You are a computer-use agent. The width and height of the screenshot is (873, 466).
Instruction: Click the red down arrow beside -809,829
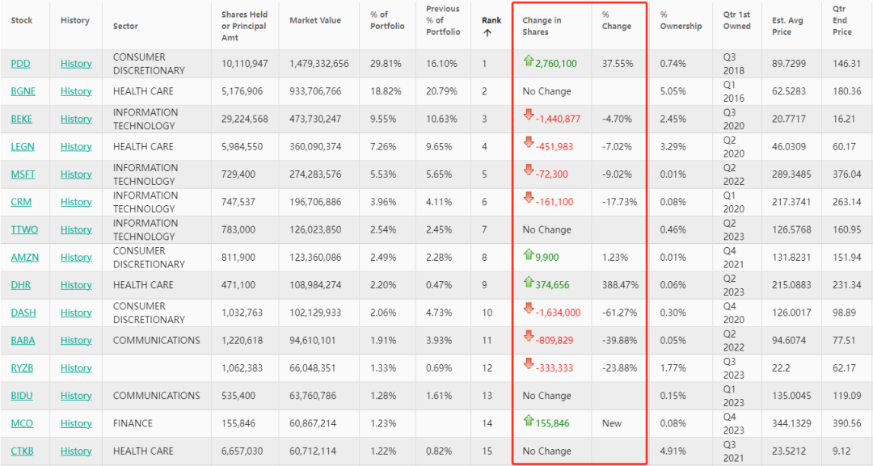point(529,337)
